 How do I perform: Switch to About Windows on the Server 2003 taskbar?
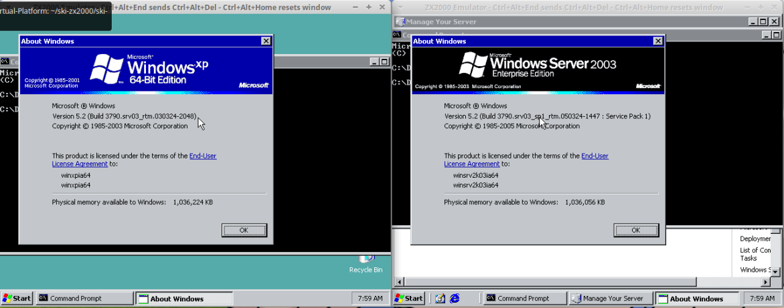click(x=696, y=299)
